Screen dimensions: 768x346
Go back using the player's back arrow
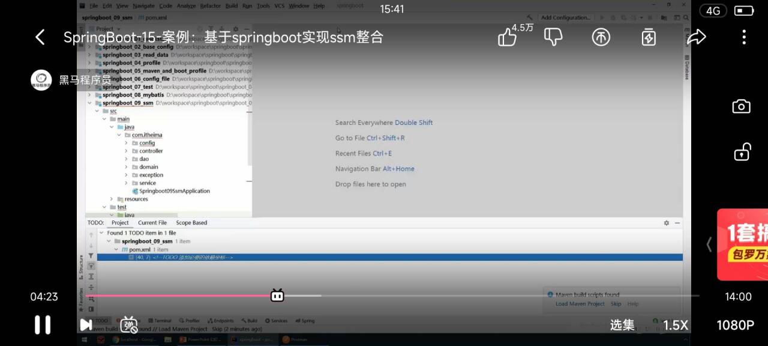(x=40, y=37)
